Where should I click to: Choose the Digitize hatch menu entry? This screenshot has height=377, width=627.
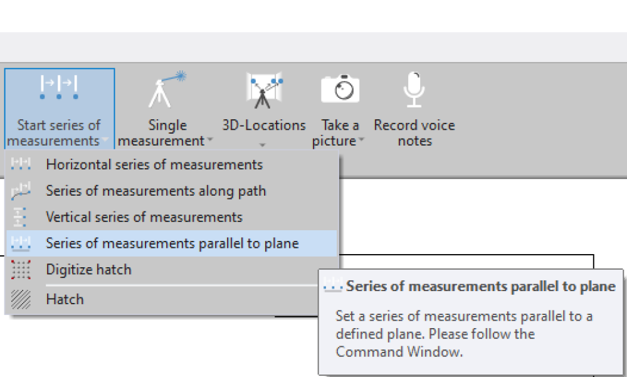point(87,269)
